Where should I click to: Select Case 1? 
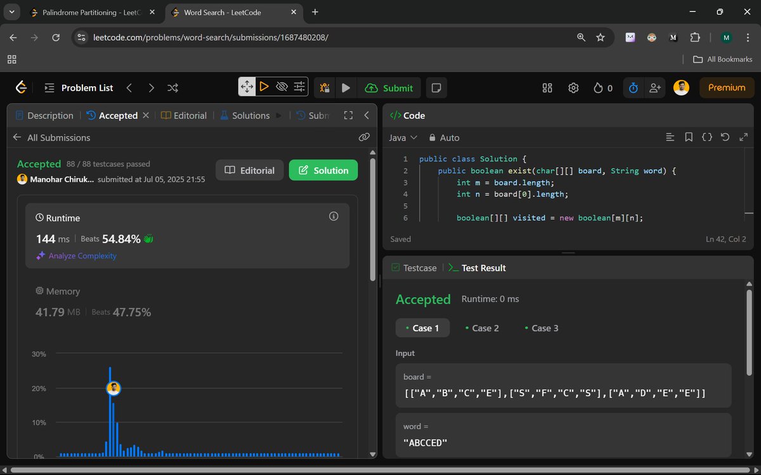(x=422, y=328)
